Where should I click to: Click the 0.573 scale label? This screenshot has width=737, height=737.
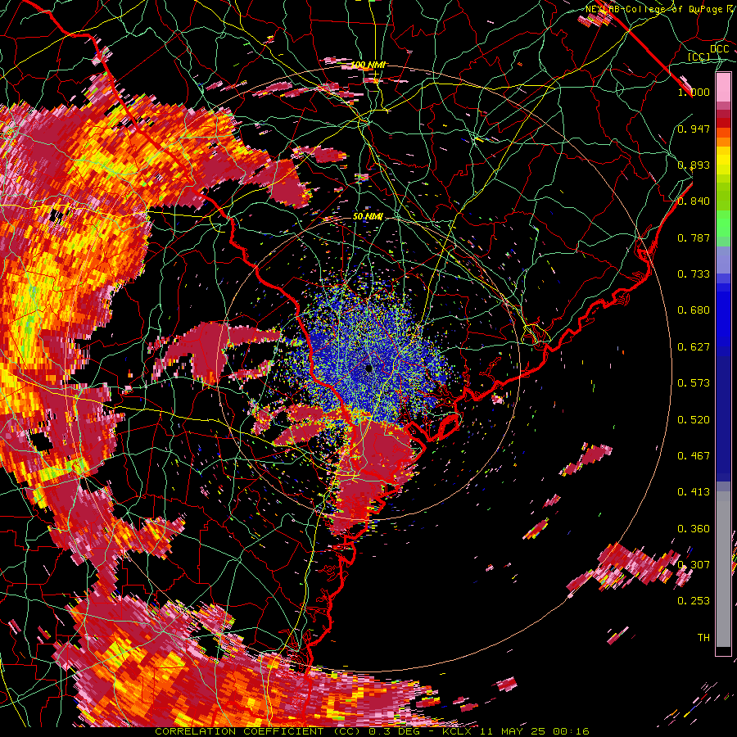[694, 382]
